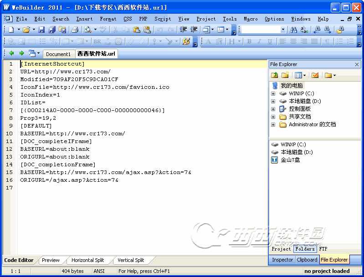Switch to the Inspector panel tab

pos(282,260)
